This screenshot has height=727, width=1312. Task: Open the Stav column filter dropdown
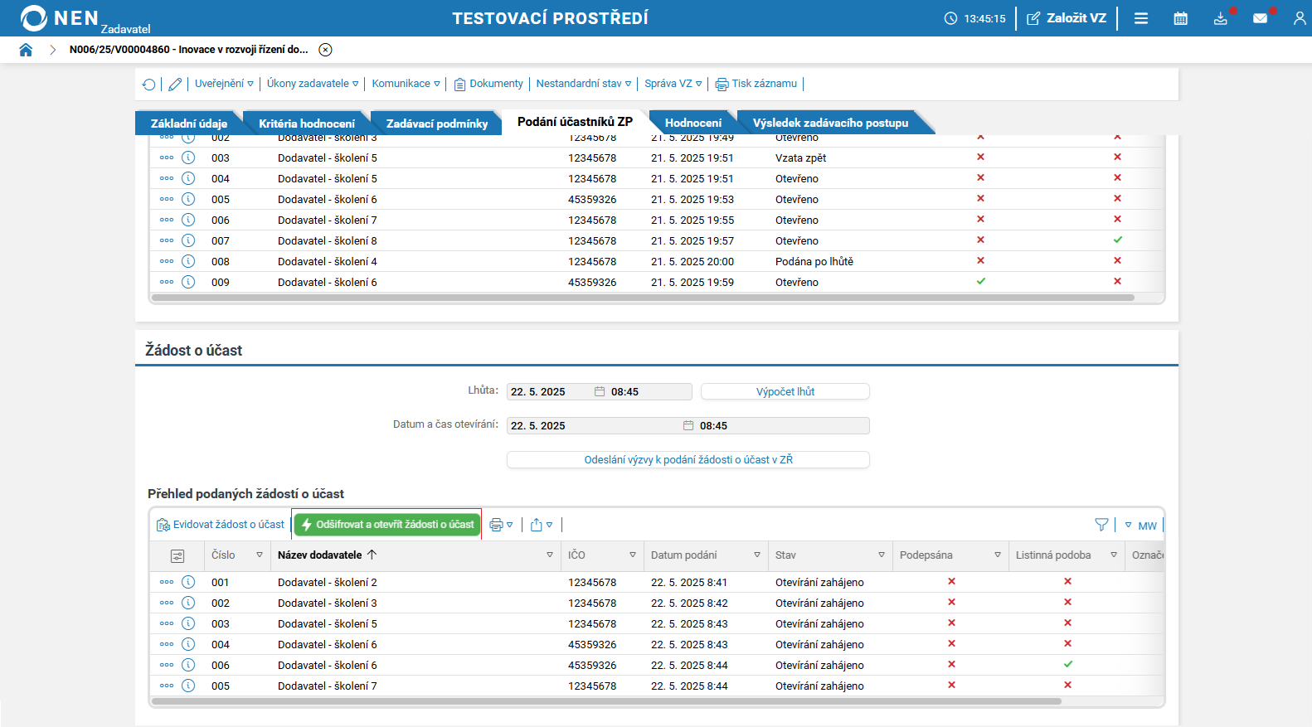point(881,555)
